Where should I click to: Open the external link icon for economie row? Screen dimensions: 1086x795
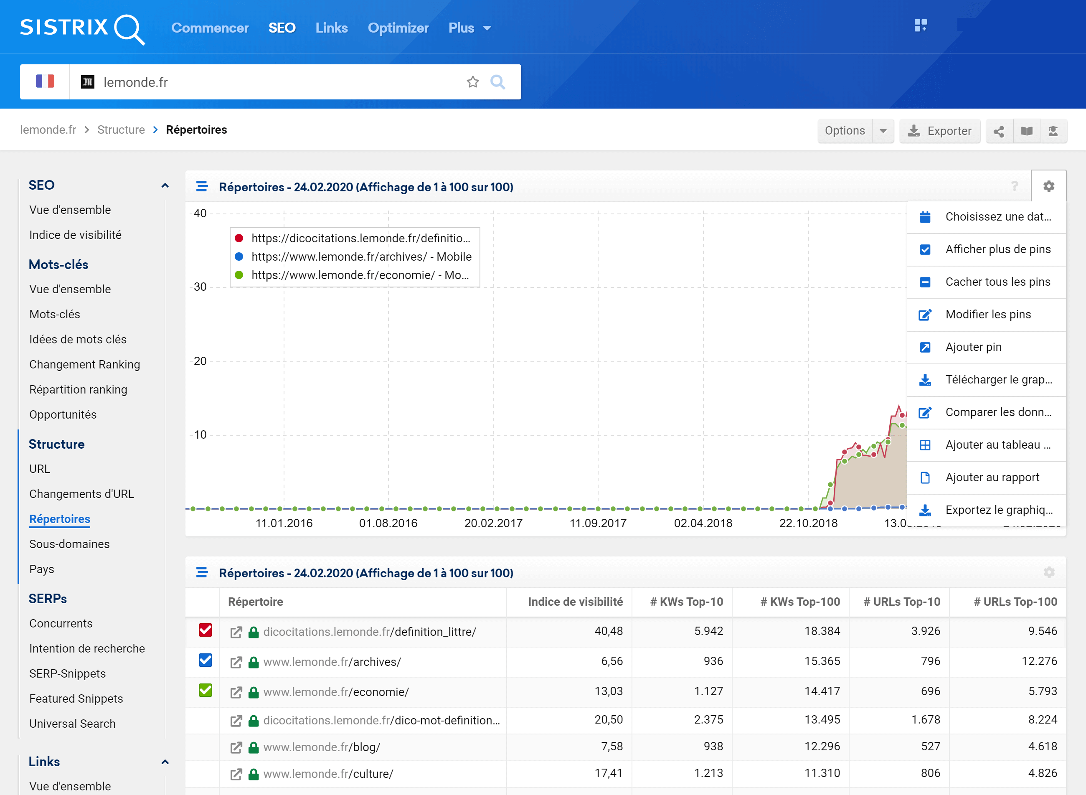pos(236,692)
